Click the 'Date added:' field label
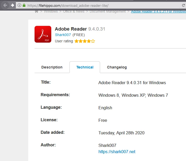Screen dimensions: 186x161 pos(53,132)
